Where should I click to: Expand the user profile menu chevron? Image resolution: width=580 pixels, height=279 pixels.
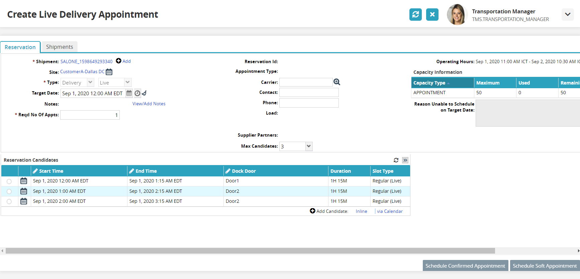567,14
